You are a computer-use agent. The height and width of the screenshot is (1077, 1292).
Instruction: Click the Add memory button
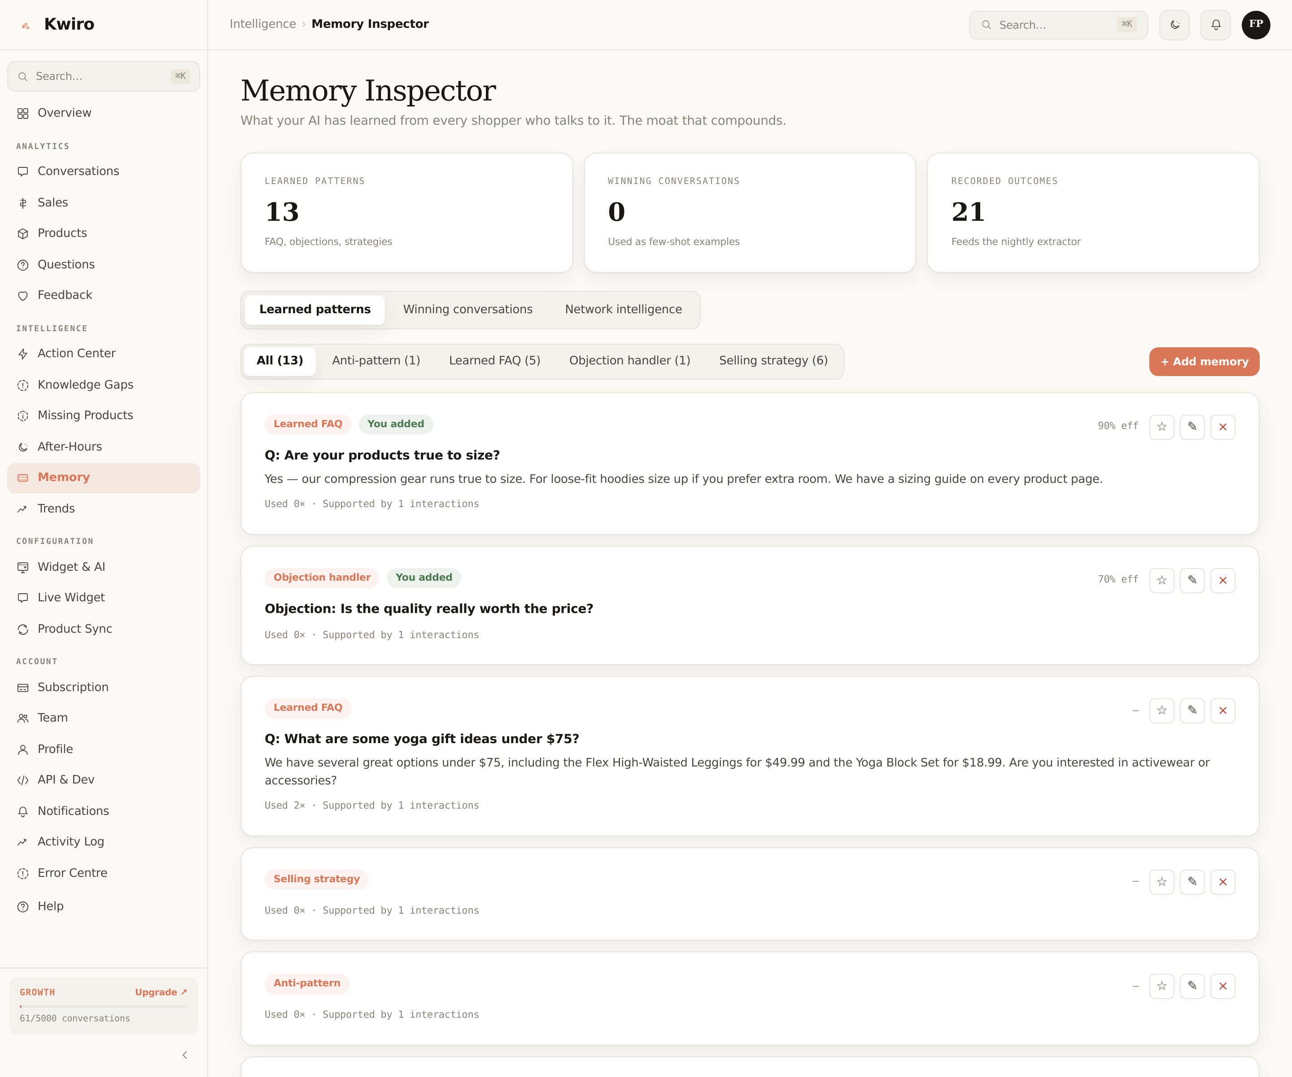pyautogui.click(x=1204, y=362)
